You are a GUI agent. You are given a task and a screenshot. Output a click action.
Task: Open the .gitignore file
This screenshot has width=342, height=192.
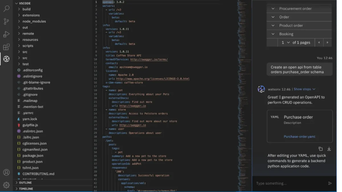click(x=30, y=94)
